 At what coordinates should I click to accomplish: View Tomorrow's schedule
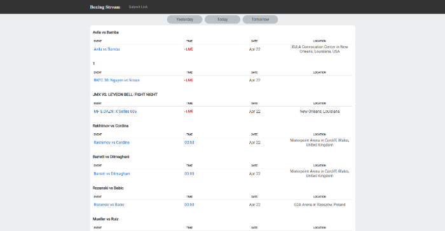pyautogui.click(x=260, y=19)
